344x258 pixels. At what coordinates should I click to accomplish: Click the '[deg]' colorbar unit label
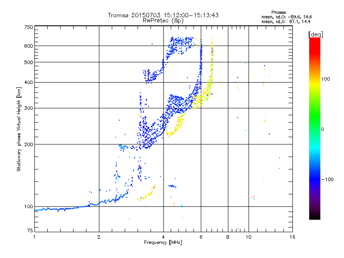coord(316,34)
